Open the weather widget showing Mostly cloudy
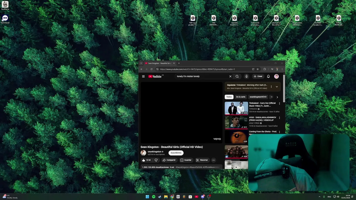Image resolution: width=356 pixels, height=200 pixels. click(10, 197)
